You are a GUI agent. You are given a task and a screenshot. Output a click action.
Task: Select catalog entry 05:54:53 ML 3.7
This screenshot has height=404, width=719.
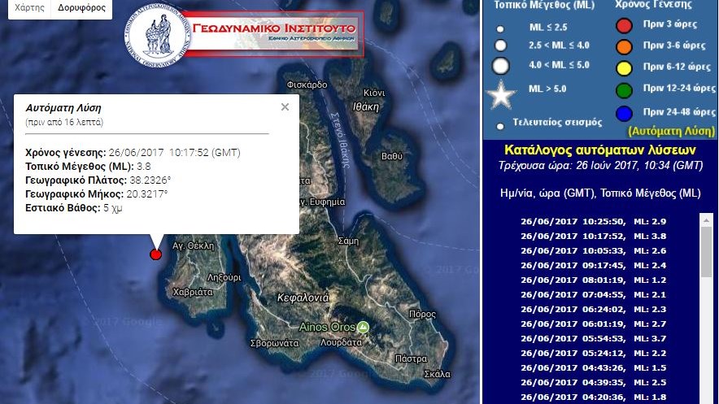click(594, 339)
